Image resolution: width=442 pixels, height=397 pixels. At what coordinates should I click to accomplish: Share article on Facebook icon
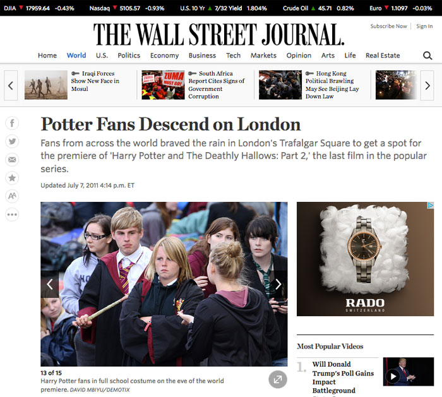(x=12, y=123)
